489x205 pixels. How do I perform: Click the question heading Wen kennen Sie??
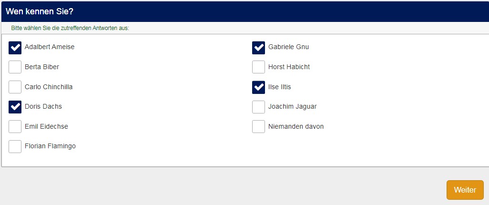[40, 11]
